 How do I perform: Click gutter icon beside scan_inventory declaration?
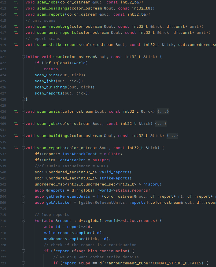(x=16, y=26)
